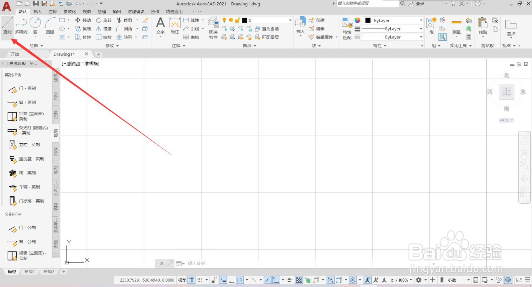The height and width of the screenshot is (287, 532).
Task: Switch to the 布局1 layout tab
Action: click(30, 271)
